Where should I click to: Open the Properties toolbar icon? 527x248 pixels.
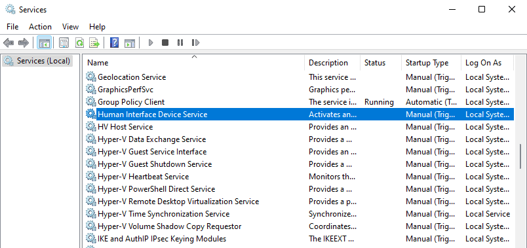point(64,43)
